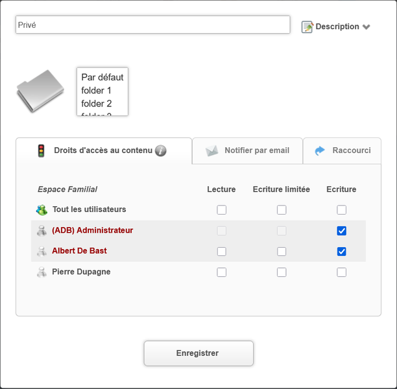The width and height of the screenshot is (397, 389).
Task: Switch to the Notifier par email tab
Action: [256, 150]
